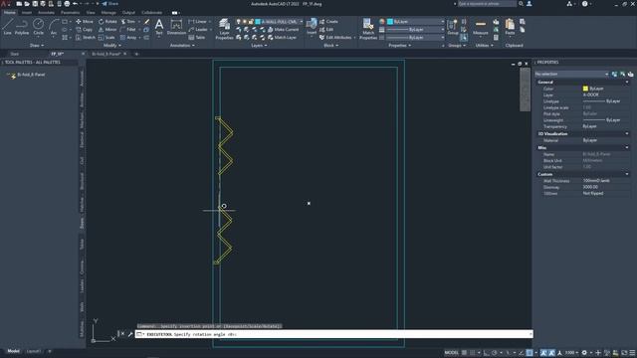Open the Help question mark icon
The width and height of the screenshot is (637, 358).
point(584,4)
